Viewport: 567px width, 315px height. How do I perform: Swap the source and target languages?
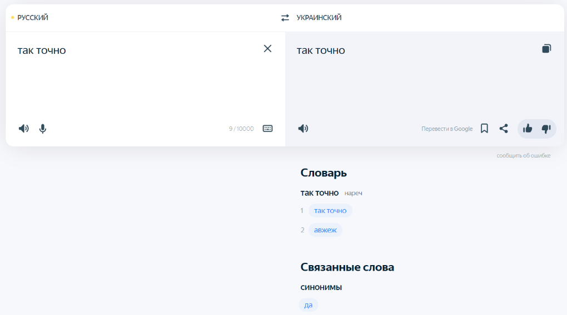285,18
